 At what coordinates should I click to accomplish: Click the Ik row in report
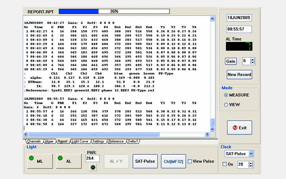tap(89, 86)
